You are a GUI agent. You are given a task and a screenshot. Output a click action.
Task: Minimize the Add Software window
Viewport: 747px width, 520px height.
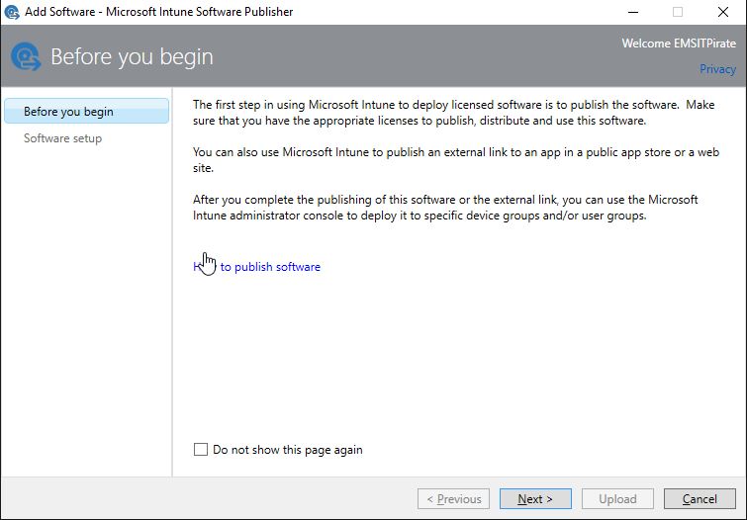click(x=633, y=12)
